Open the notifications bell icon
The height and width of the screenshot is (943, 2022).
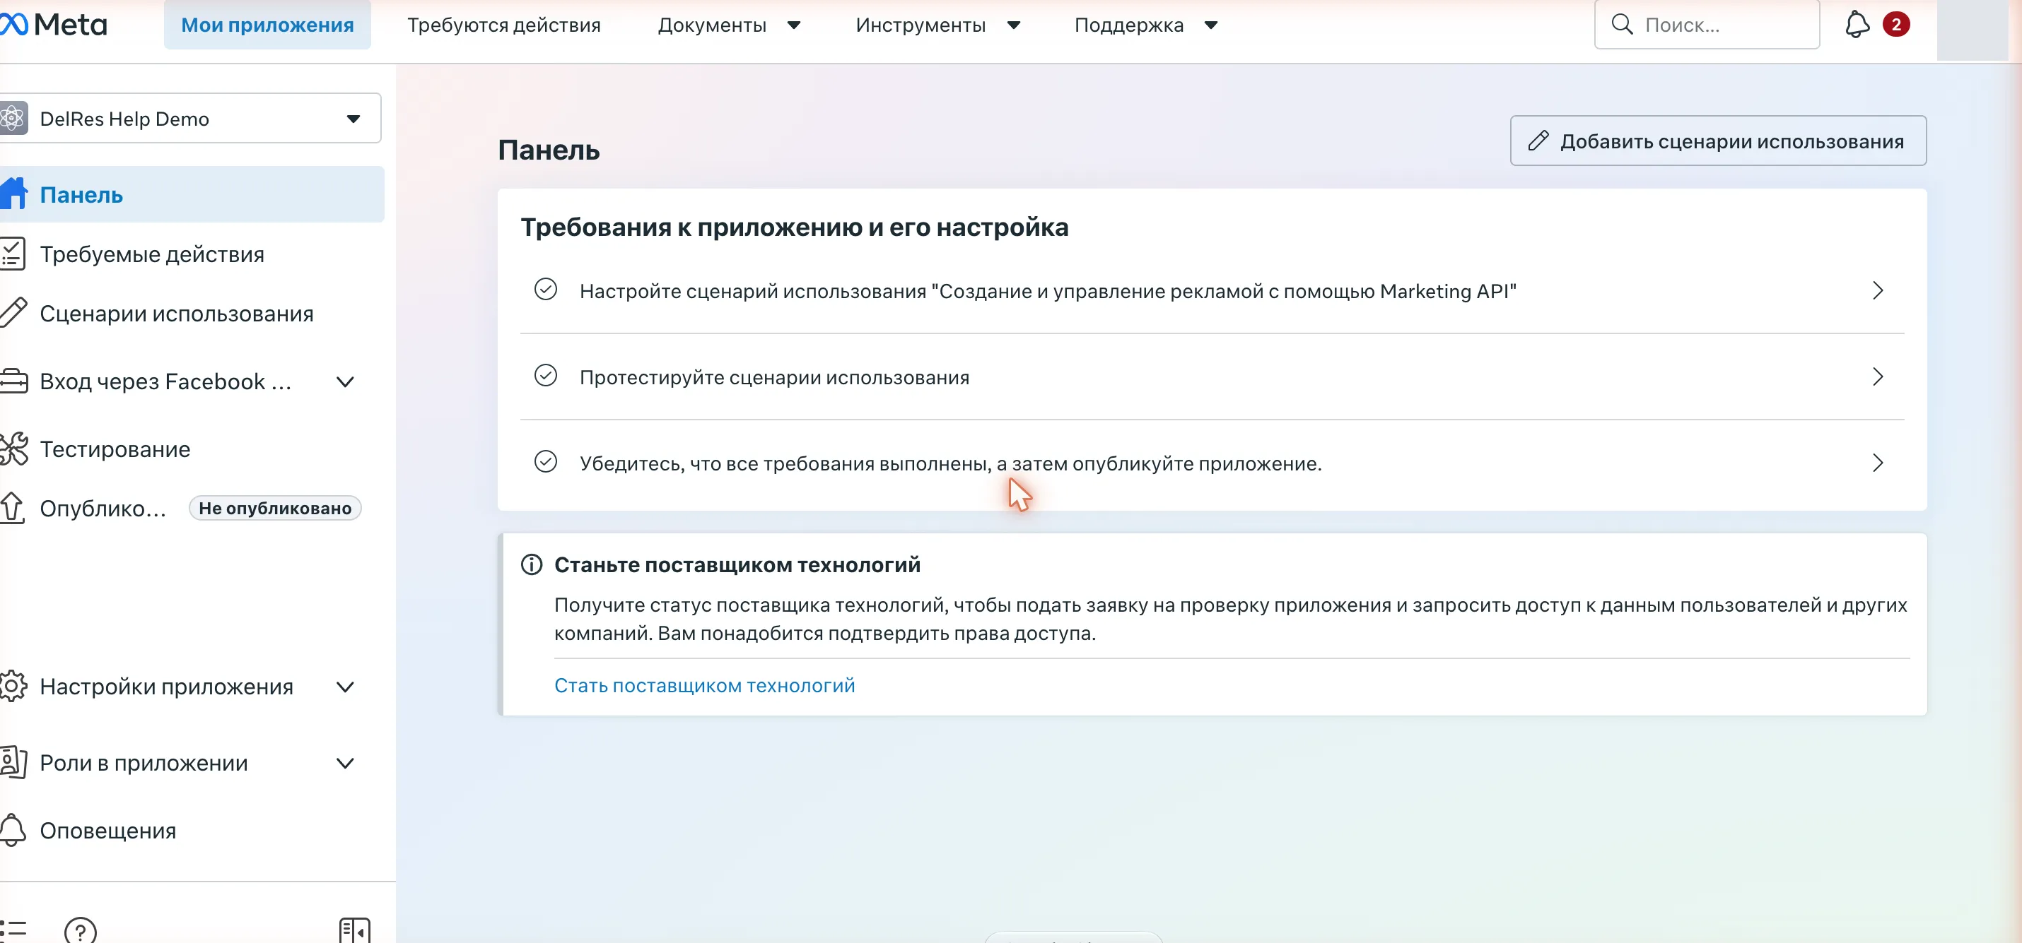tap(1857, 24)
